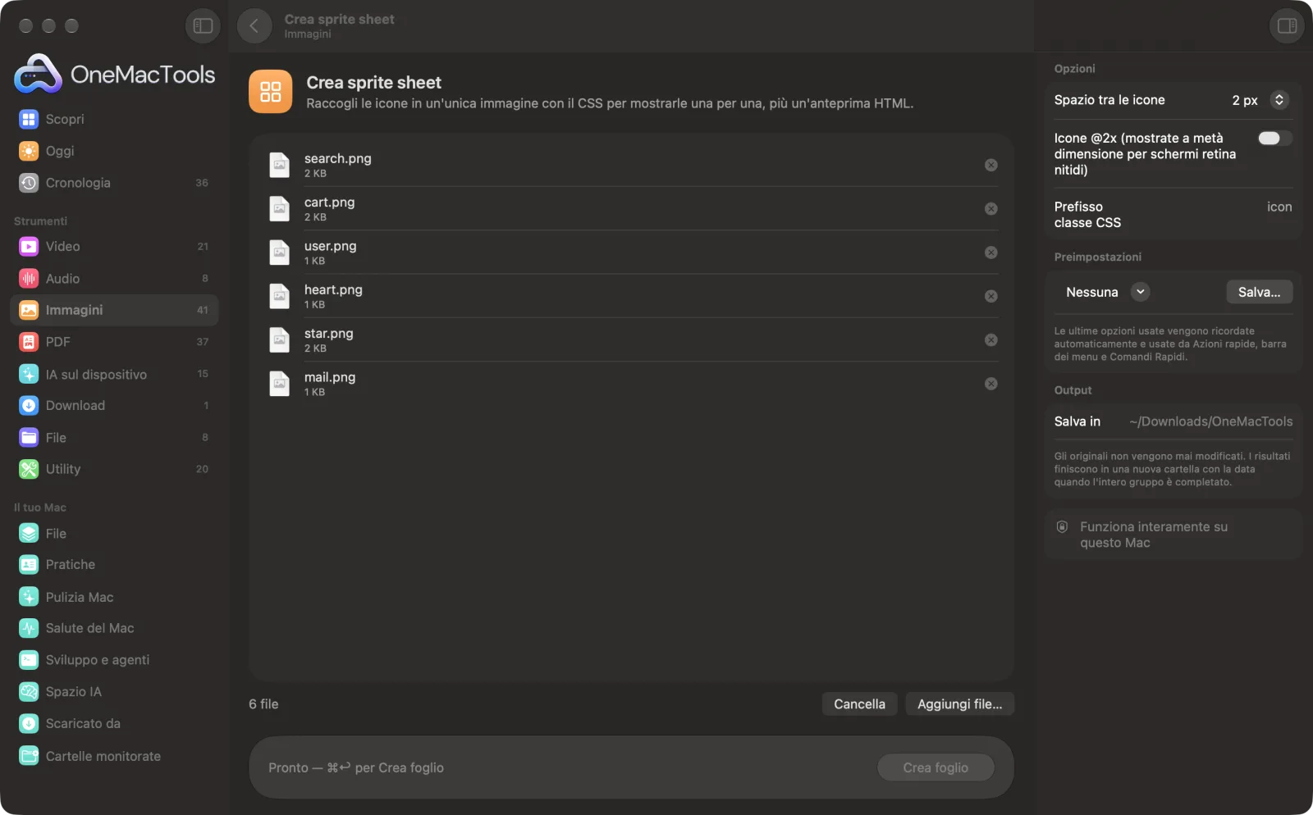Viewport: 1313px width, 815px height.
Task: Remove star.png from the list
Action: point(991,339)
